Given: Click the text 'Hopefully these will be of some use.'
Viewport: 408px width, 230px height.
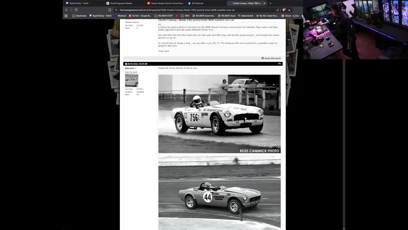Looking at the screenshot, I should pos(178,68).
